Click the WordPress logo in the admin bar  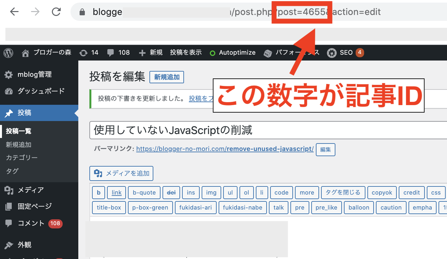click(8, 52)
